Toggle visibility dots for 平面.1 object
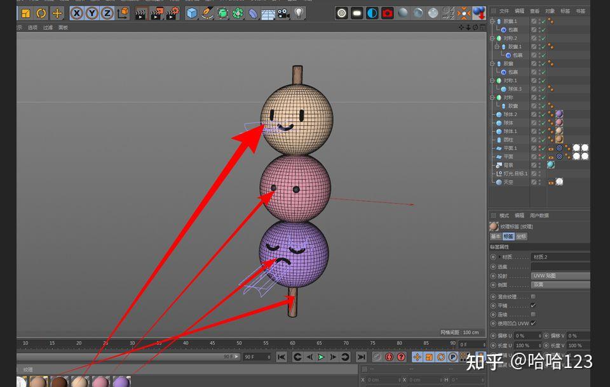610x387 pixels. (x=539, y=148)
